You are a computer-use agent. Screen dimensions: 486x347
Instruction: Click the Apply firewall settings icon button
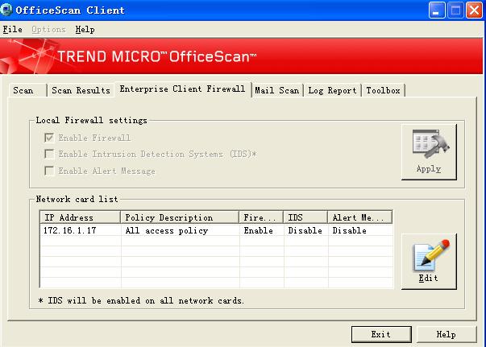tap(429, 152)
